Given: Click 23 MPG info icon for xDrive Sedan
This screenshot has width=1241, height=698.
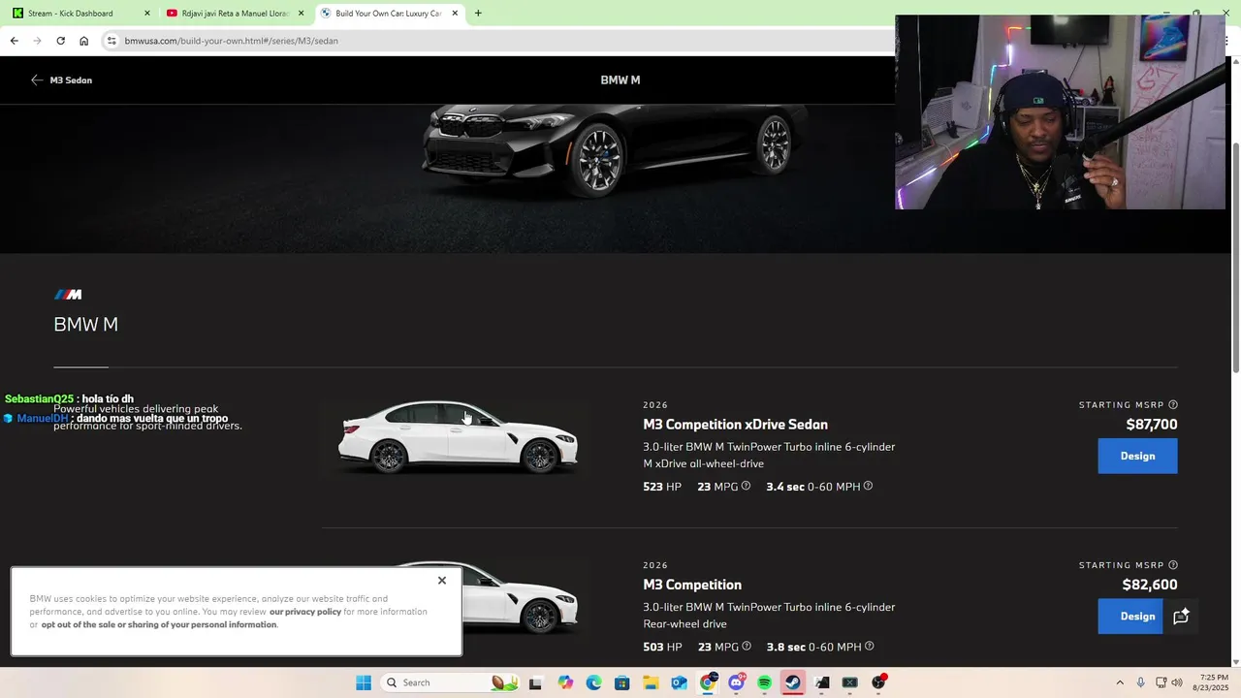Looking at the screenshot, I should pyautogui.click(x=746, y=487).
